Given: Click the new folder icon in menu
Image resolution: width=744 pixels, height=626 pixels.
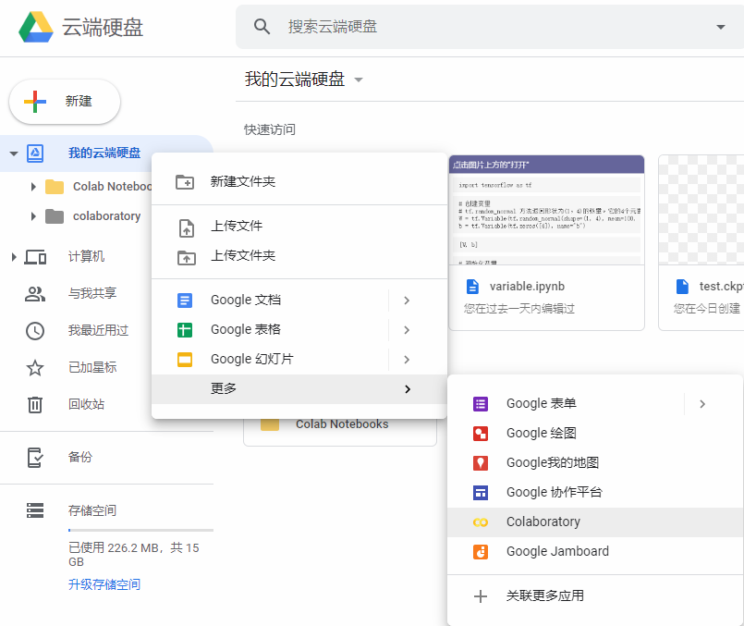Looking at the screenshot, I should click(x=185, y=182).
